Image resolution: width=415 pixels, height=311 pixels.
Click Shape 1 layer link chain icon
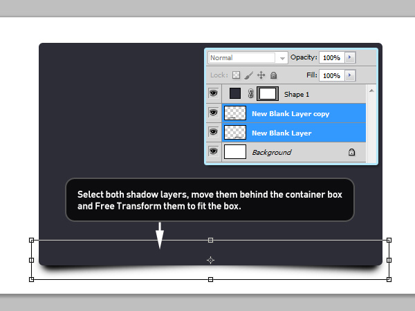pyautogui.click(x=250, y=93)
